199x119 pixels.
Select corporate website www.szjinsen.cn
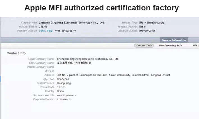tap(67, 95)
